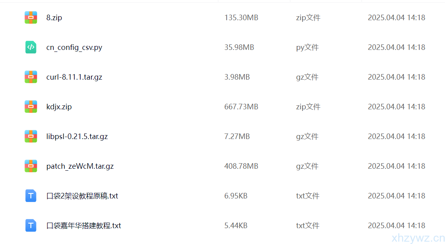Screen dimensions: 445x244
Task: Click the date of patch_zeWcM.tar.gz
Action: point(396,166)
